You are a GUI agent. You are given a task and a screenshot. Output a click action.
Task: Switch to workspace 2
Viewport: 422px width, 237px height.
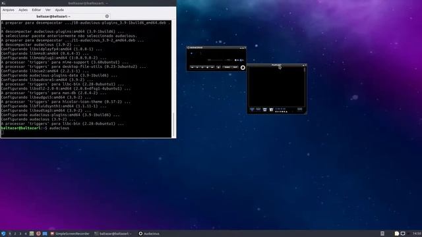point(15,234)
